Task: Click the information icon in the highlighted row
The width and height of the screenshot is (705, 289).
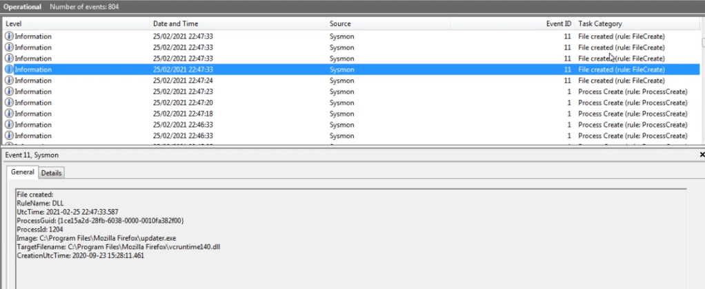Action: point(10,70)
